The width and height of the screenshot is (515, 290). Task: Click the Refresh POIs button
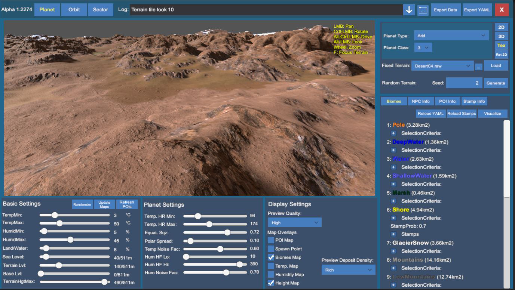pyautogui.click(x=127, y=204)
